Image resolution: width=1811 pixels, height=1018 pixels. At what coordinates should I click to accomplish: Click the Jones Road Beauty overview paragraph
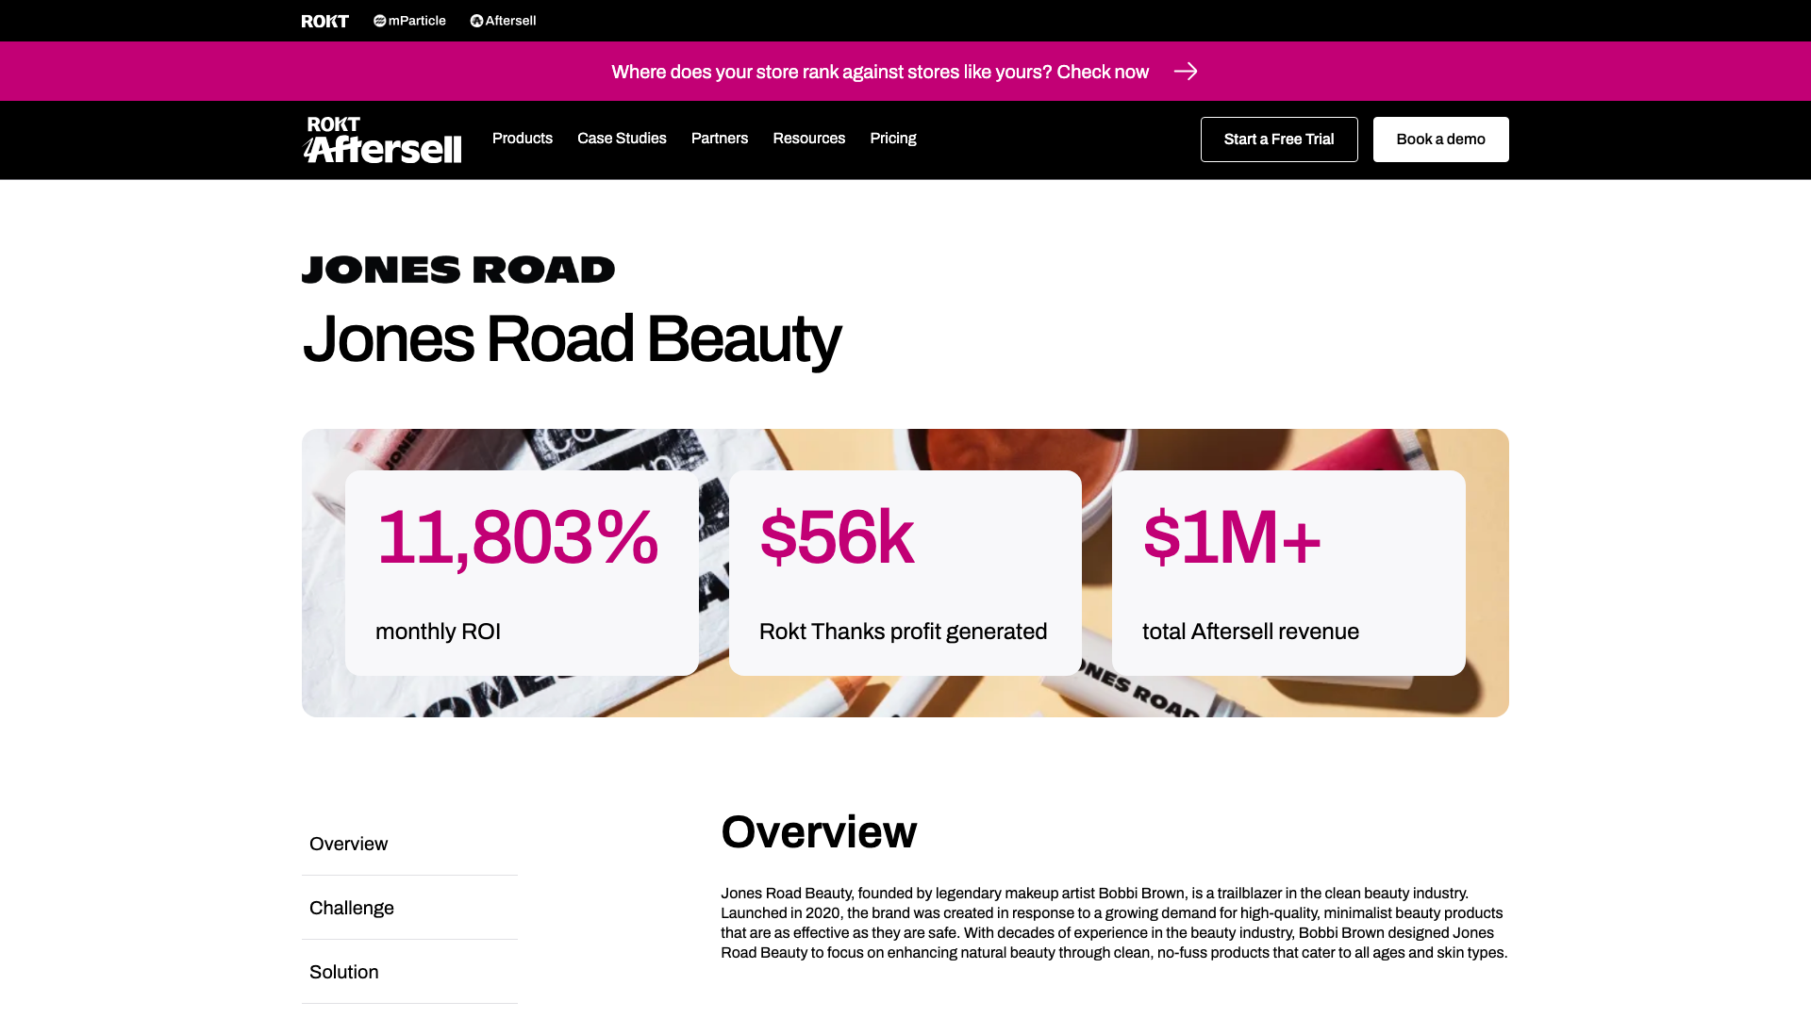[x=1115, y=923]
